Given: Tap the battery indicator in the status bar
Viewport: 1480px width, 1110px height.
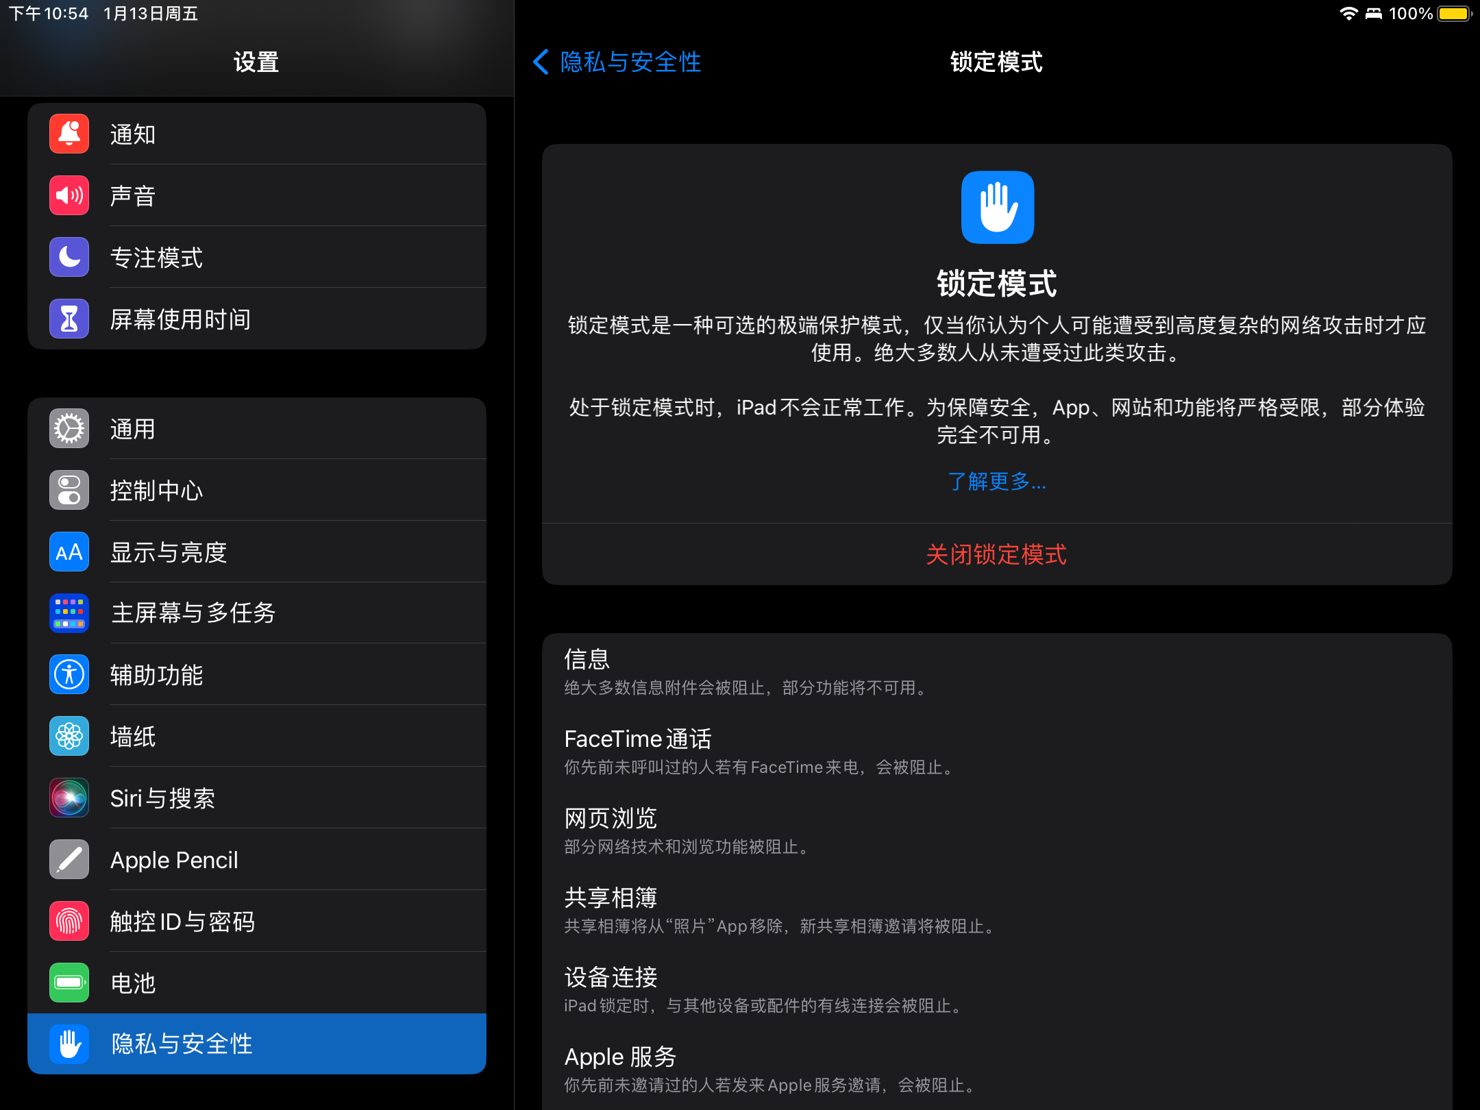Looking at the screenshot, I should pyautogui.click(x=1453, y=14).
